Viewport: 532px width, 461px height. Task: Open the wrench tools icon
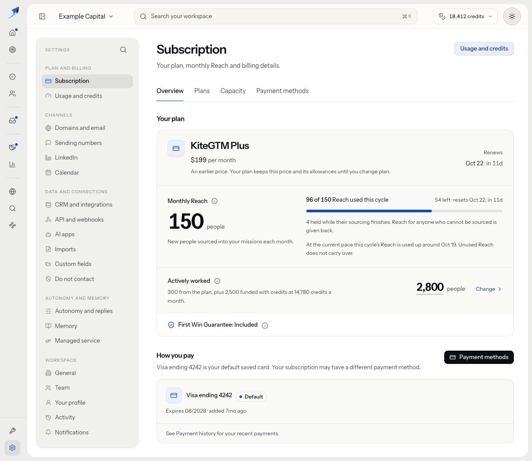click(12, 431)
